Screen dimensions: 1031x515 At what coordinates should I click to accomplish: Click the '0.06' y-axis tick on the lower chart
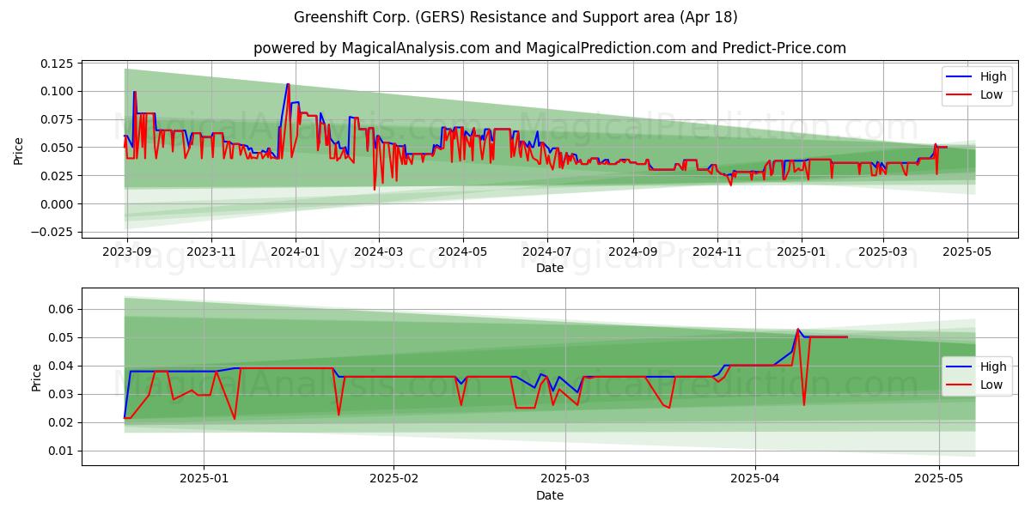click(62, 309)
